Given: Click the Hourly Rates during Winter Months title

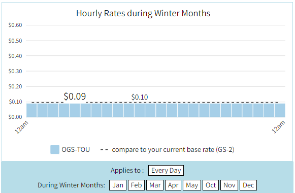Looking at the screenshot, I should [143, 13].
